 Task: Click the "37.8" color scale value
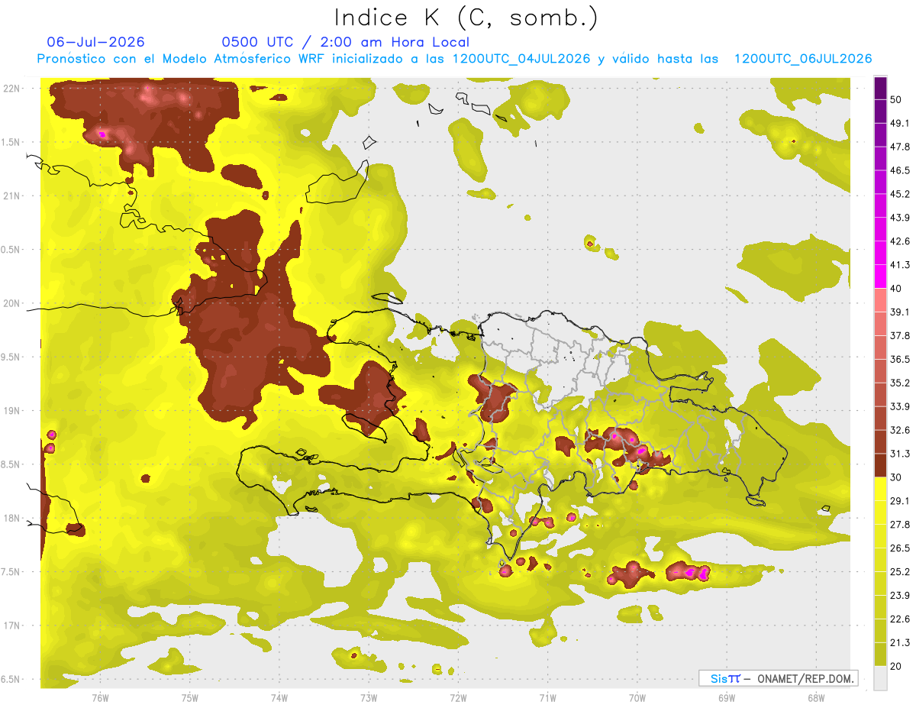pyautogui.click(x=900, y=336)
